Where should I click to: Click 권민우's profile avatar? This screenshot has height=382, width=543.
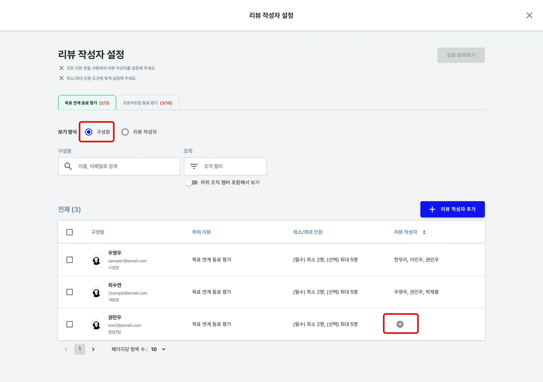coord(96,324)
